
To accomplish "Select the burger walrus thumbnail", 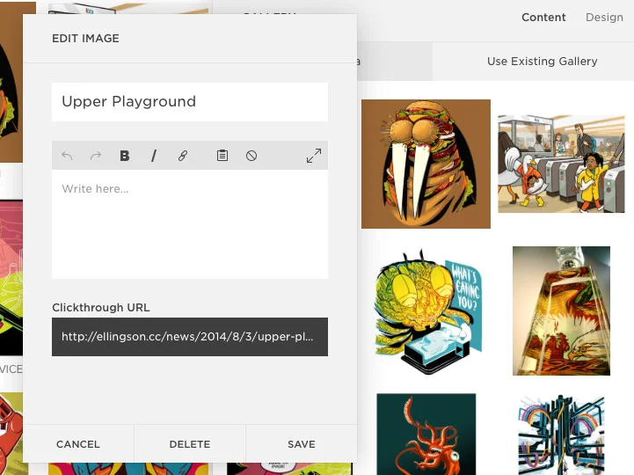I will coord(426,164).
